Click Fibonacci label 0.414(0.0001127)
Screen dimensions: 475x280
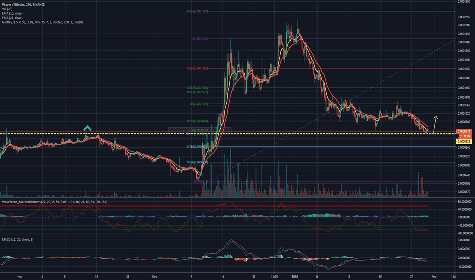tap(198, 92)
